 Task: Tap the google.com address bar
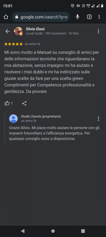pyautogui.click(x=41, y=17)
